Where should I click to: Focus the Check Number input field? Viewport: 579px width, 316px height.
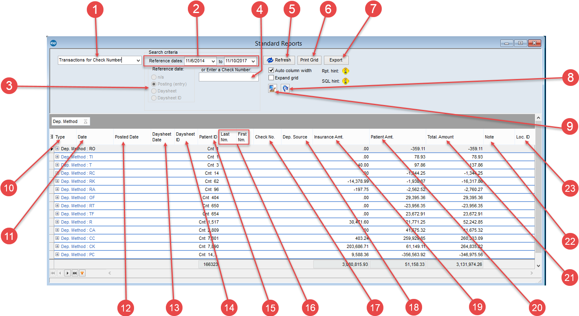pos(229,77)
